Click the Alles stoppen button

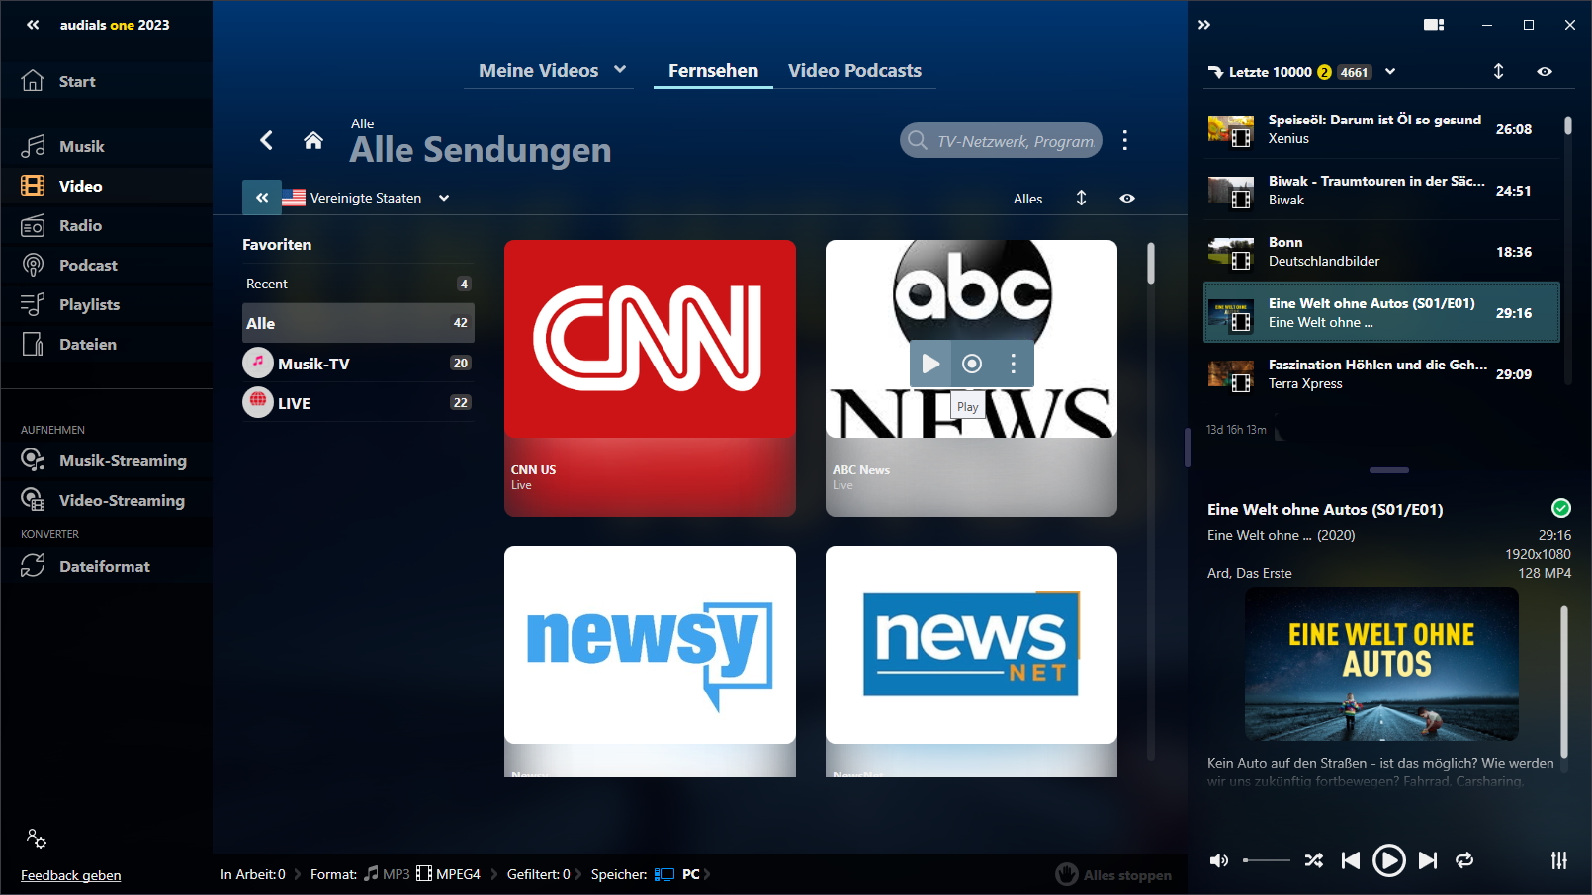tap(1113, 874)
